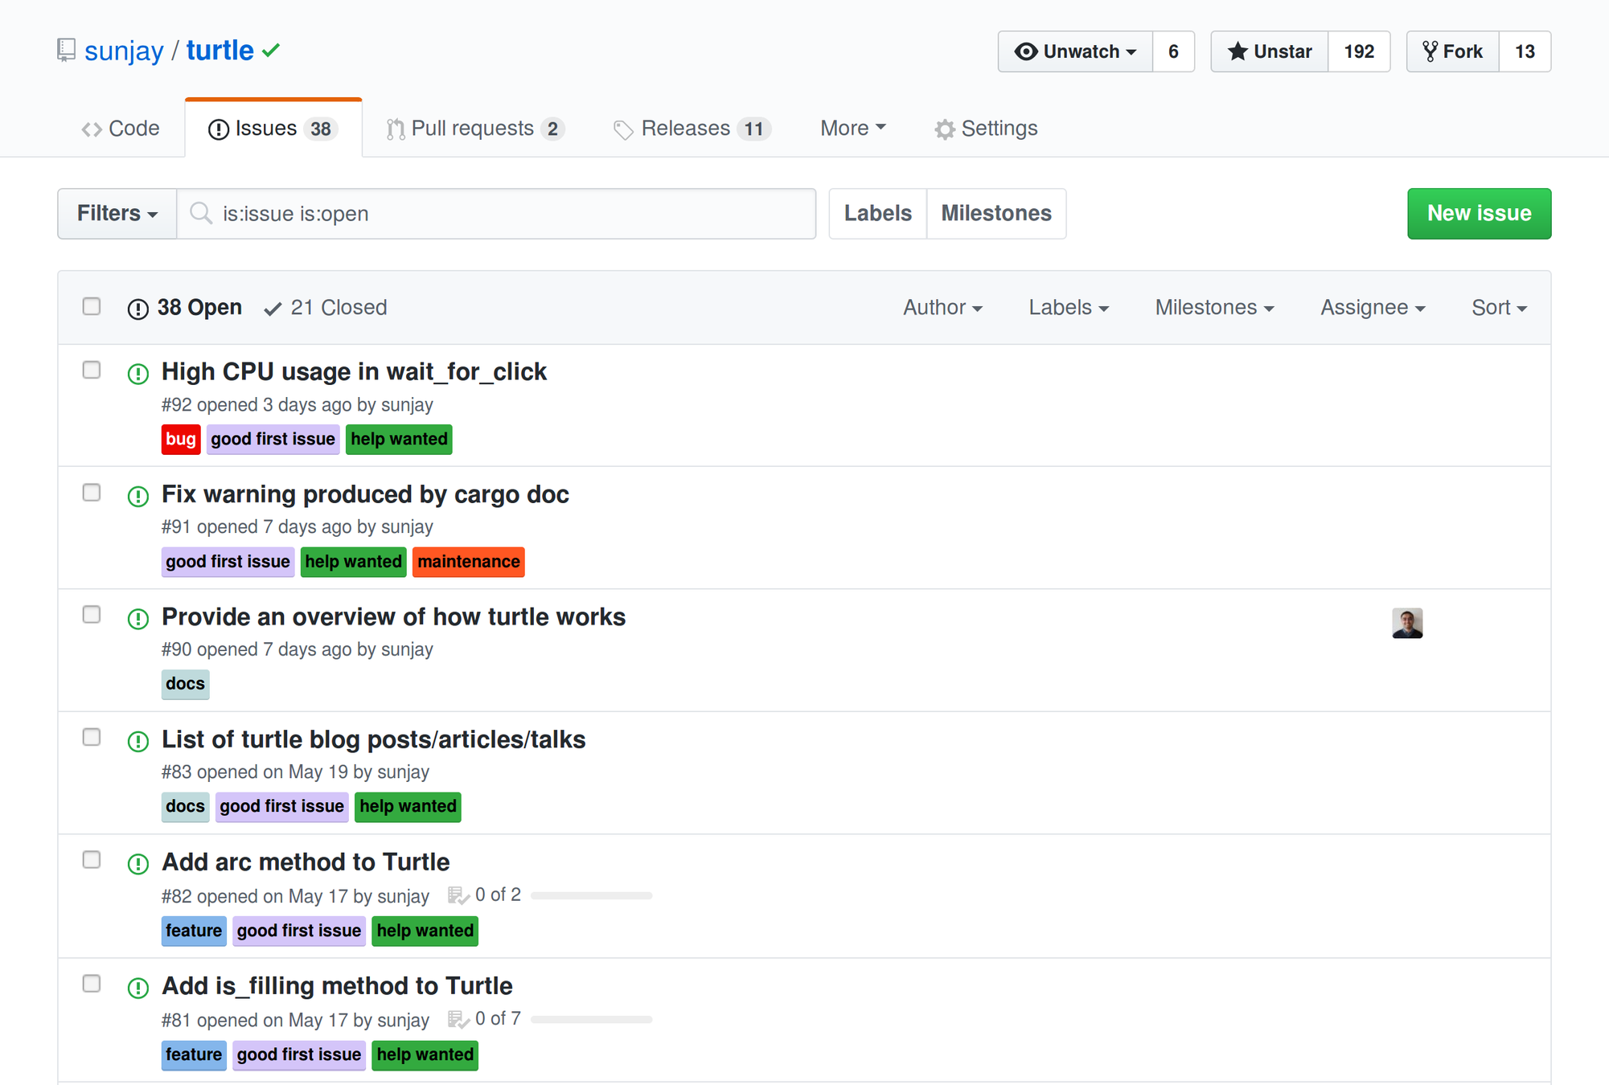The height and width of the screenshot is (1085, 1609).
Task: Click the repository book icon beside sunjay
Action: click(x=66, y=51)
